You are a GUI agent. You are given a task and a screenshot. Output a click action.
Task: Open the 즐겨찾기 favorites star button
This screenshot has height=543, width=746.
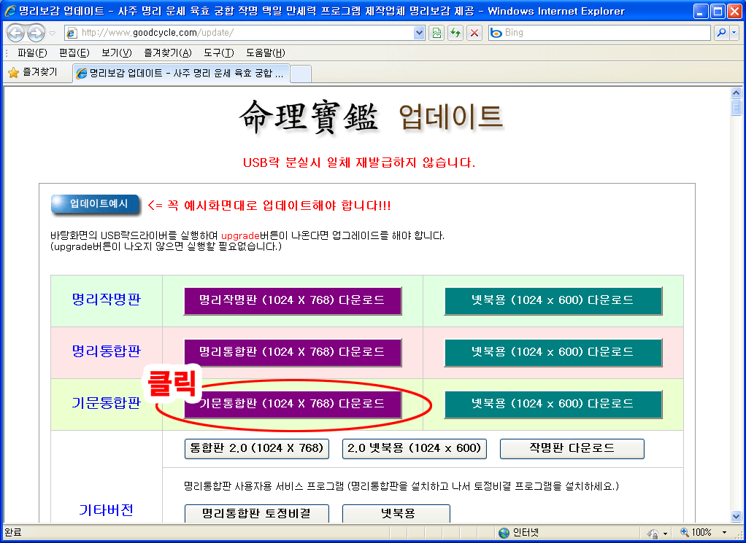pos(34,72)
